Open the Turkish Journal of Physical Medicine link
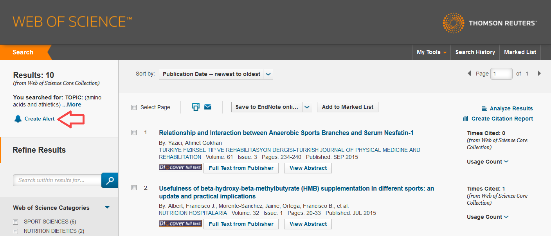The width and height of the screenshot is (551, 236). [290, 153]
